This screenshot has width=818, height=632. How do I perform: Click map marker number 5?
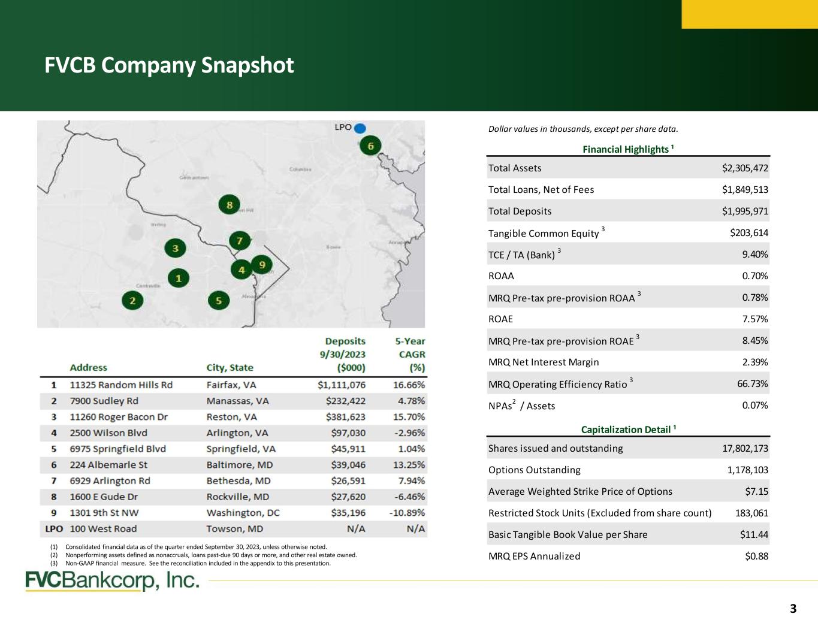click(x=219, y=300)
